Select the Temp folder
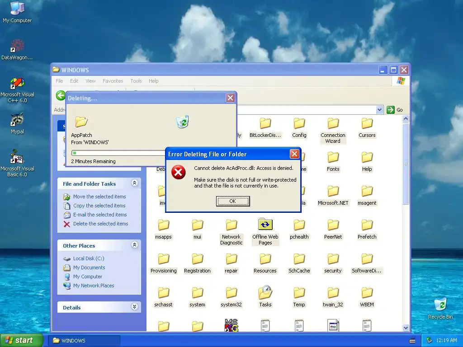Image resolution: width=463 pixels, height=347 pixels. (x=299, y=297)
